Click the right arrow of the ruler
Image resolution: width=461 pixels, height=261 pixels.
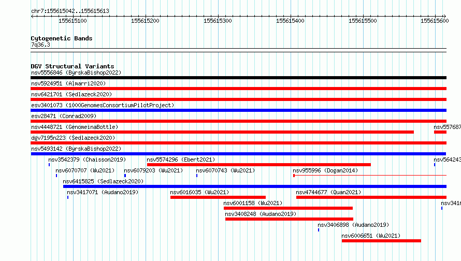pyautogui.click(x=444, y=17)
